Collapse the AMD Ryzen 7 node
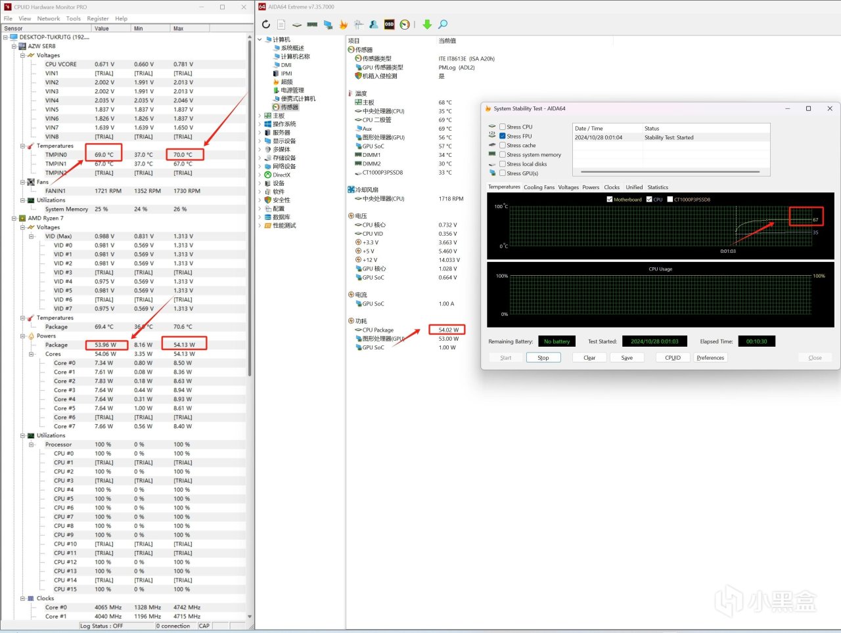 coord(14,218)
